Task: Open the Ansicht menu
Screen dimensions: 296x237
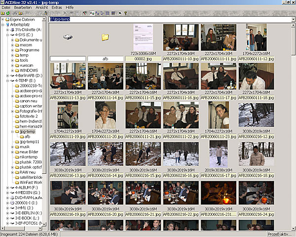Action: (42, 8)
